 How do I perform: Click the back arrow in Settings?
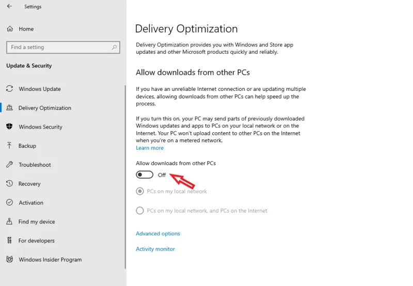coord(9,6)
